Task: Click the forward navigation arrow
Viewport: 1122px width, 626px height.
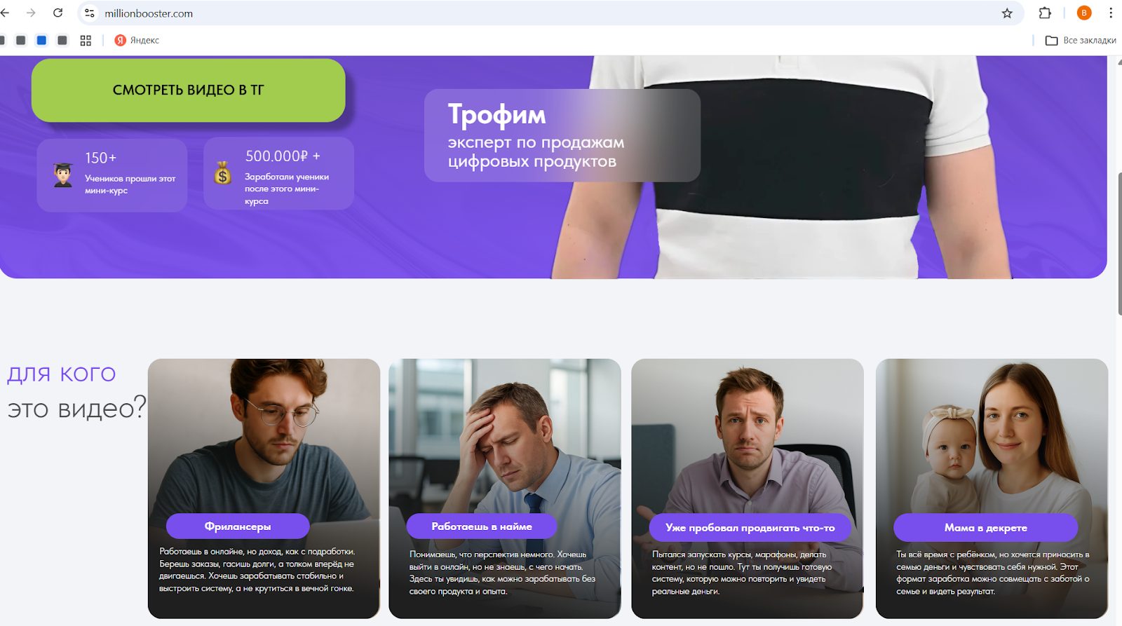Action: 31,13
